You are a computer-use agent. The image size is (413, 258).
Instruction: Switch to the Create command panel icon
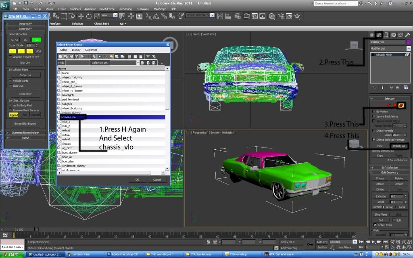click(371, 35)
